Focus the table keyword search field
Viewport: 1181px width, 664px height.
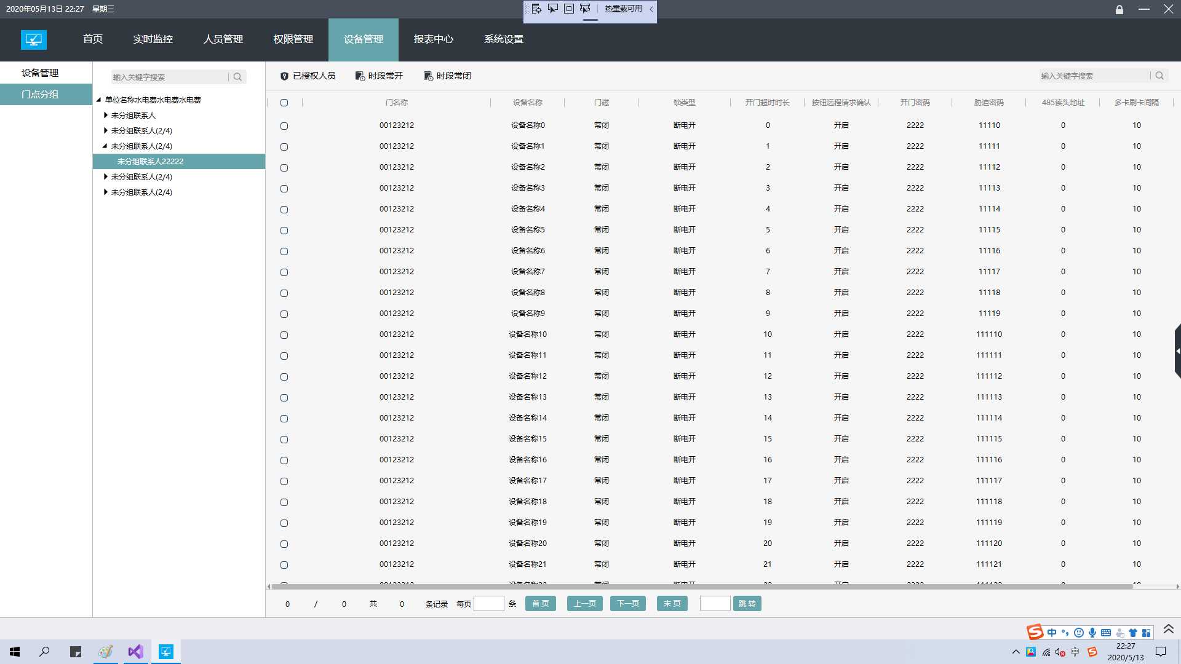(1095, 76)
